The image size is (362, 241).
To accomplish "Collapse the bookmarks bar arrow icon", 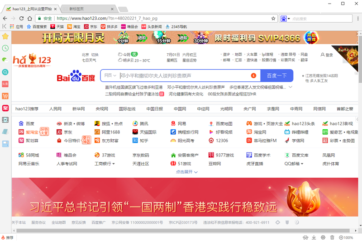I will click(4, 26).
